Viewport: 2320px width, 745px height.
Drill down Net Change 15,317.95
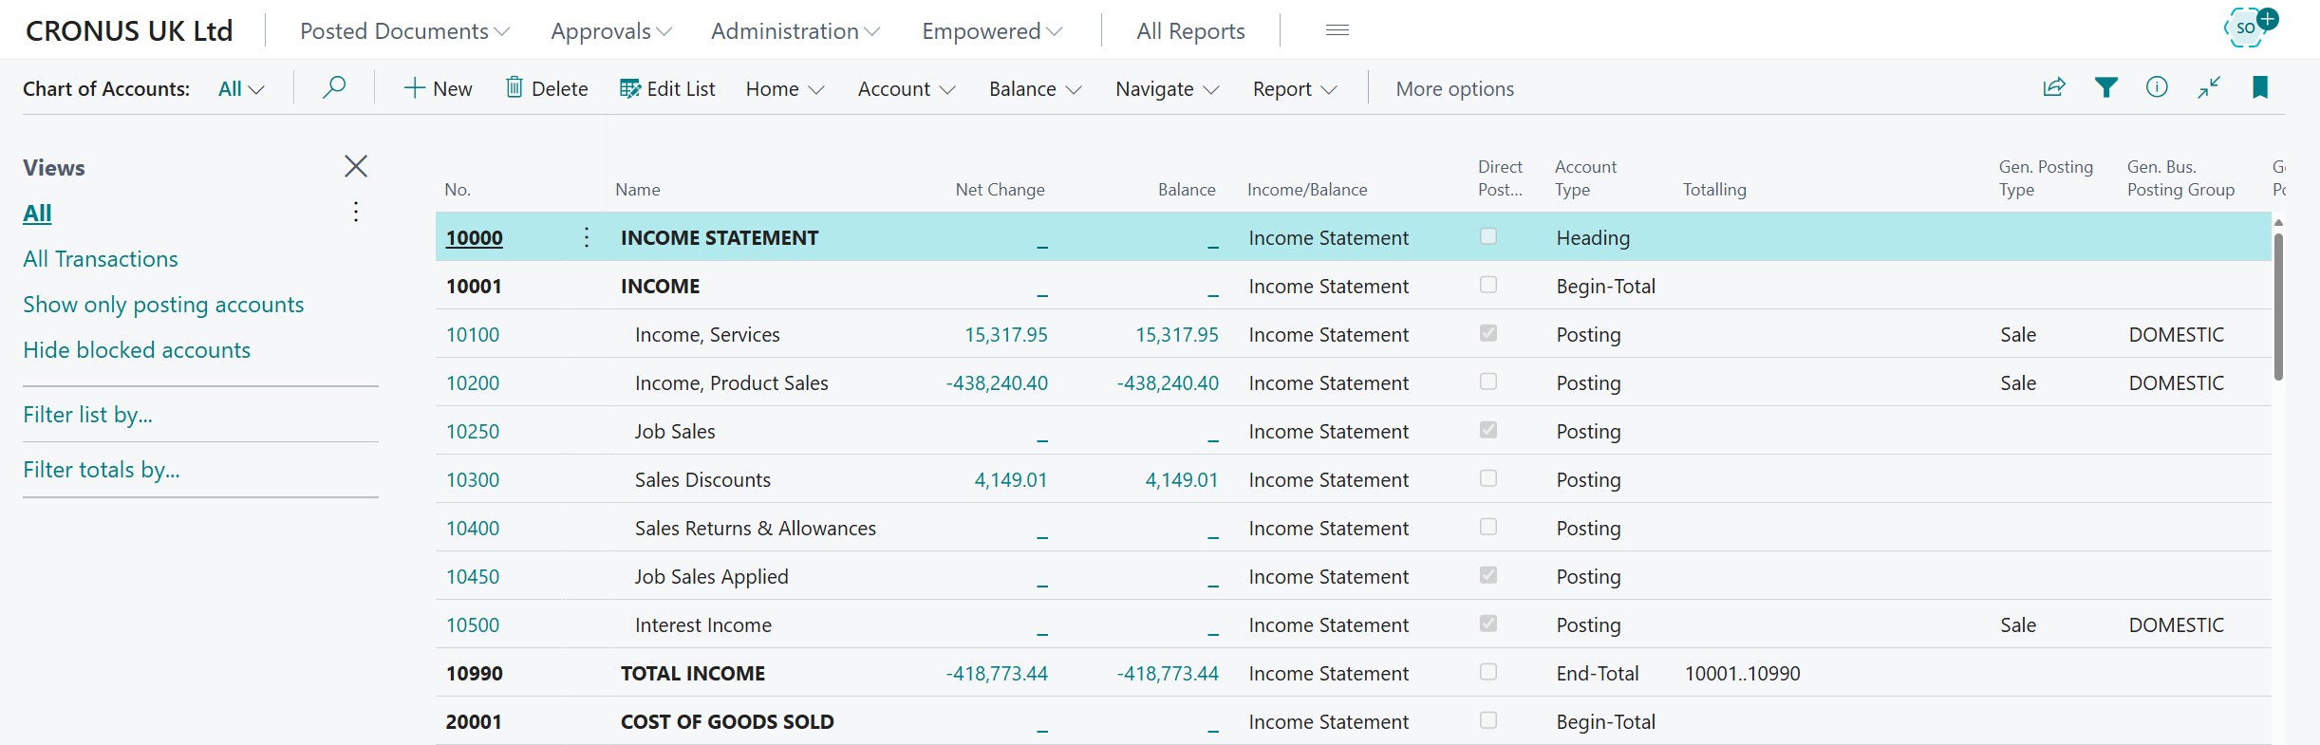[x=1006, y=334]
